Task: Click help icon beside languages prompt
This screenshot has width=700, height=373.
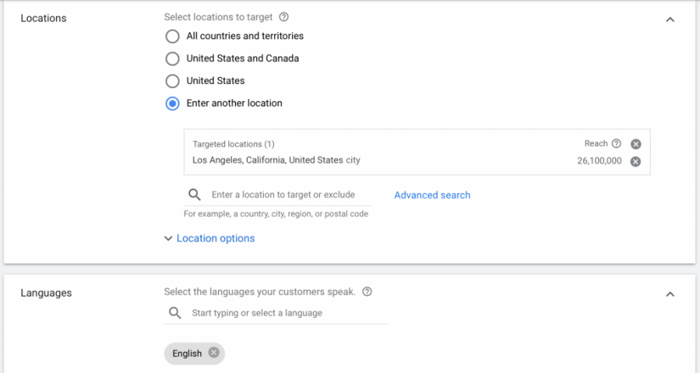Action: coord(367,292)
